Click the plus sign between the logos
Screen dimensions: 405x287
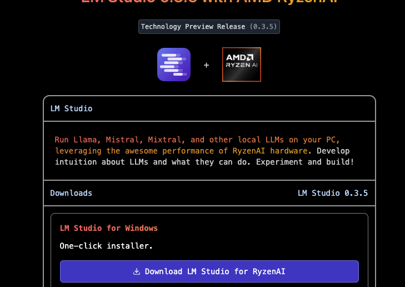coord(206,65)
